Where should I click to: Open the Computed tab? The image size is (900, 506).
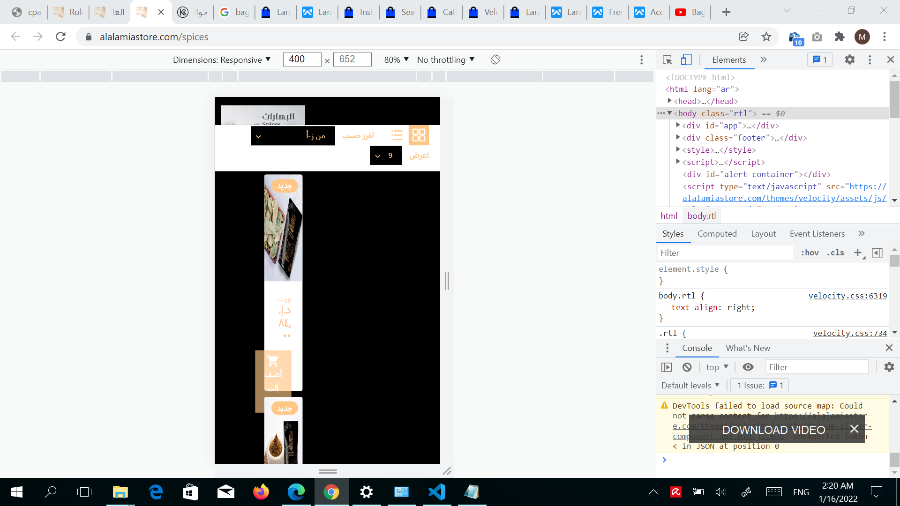717,233
